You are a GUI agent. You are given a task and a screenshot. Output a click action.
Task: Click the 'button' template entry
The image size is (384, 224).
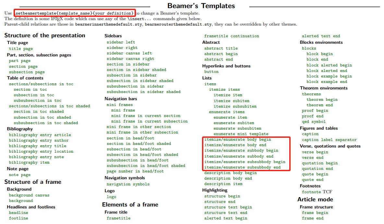click(211, 72)
